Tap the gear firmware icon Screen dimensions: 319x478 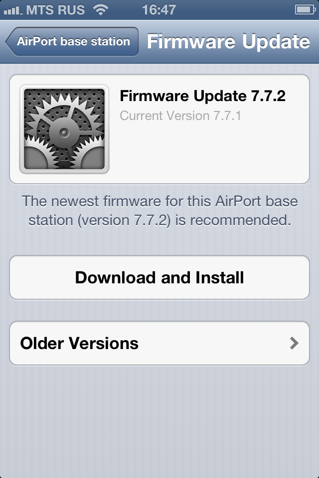pos(64,129)
